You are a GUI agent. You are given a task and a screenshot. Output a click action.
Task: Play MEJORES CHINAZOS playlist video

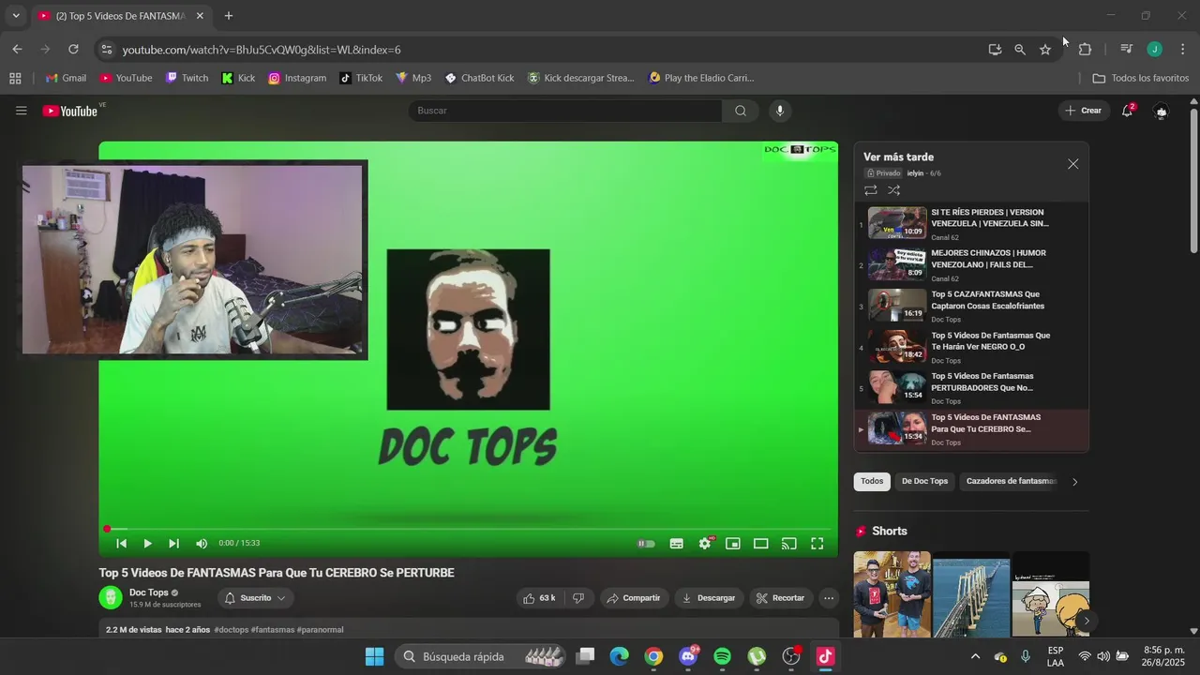[x=971, y=264]
